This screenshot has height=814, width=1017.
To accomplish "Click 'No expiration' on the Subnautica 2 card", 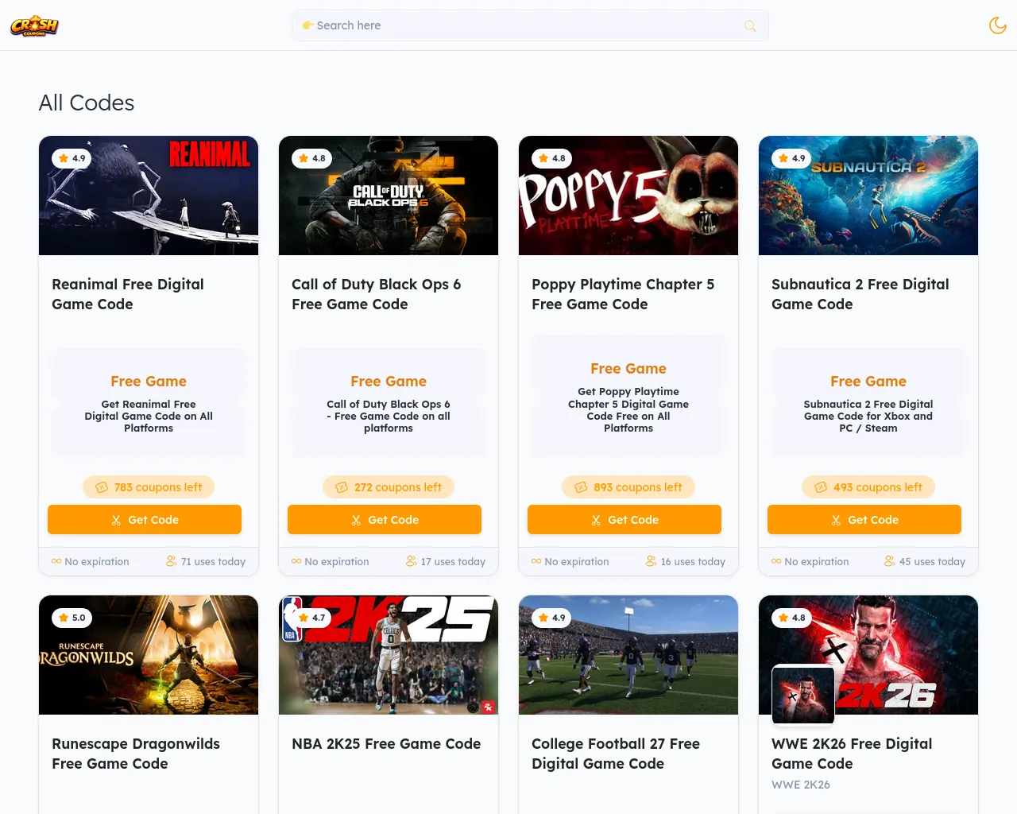I will pos(816,561).
